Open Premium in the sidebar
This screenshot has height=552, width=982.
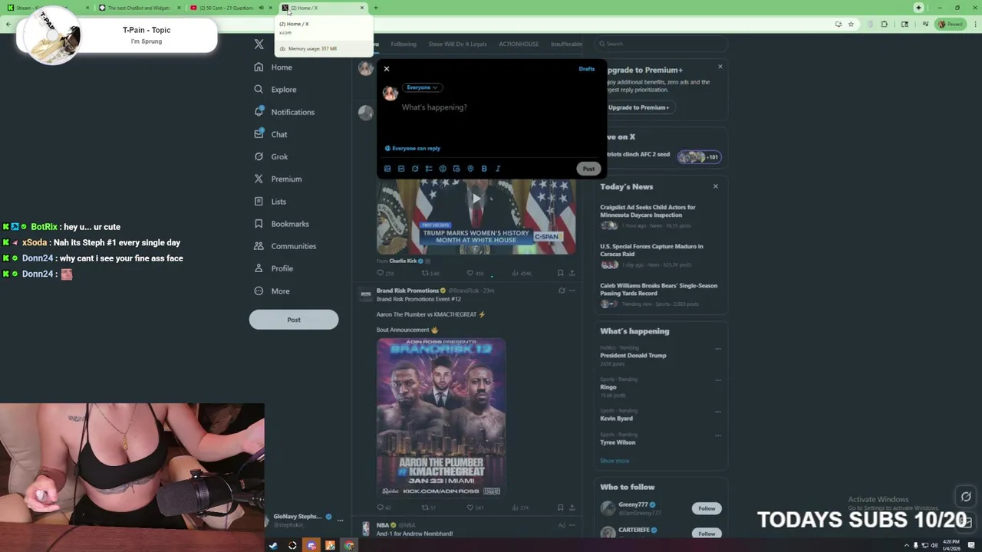pos(278,179)
